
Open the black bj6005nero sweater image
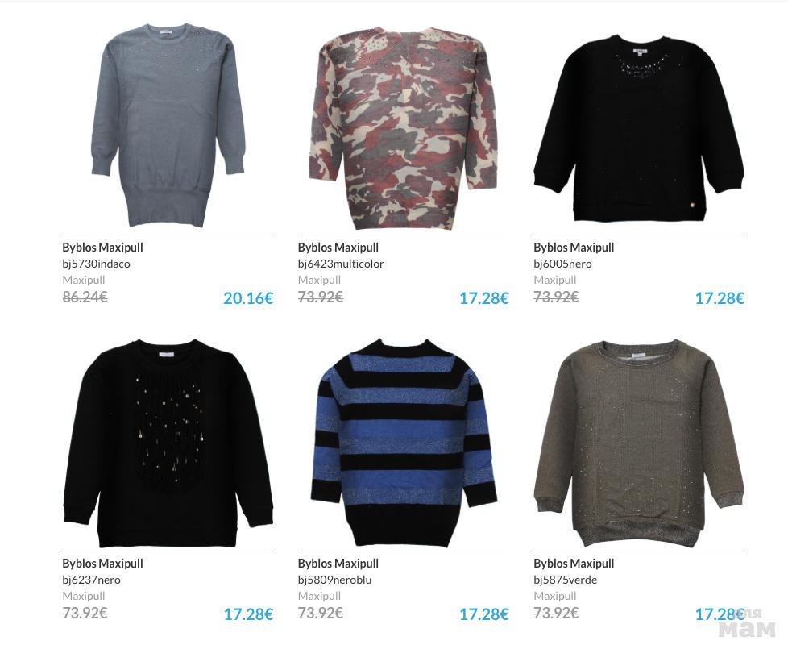point(639,128)
